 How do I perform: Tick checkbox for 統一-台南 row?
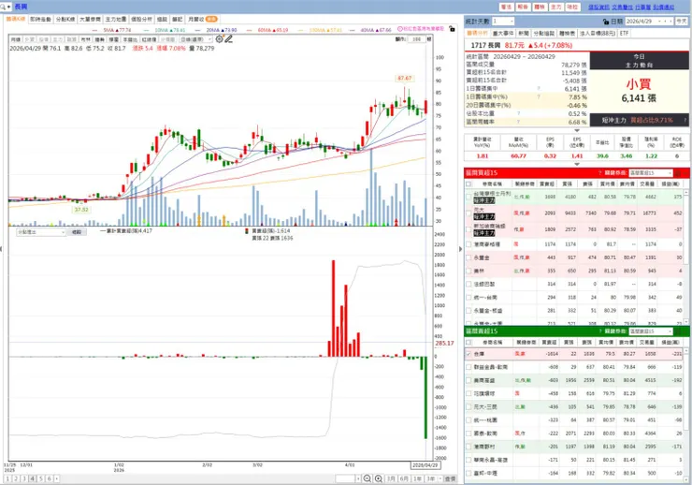point(469,297)
